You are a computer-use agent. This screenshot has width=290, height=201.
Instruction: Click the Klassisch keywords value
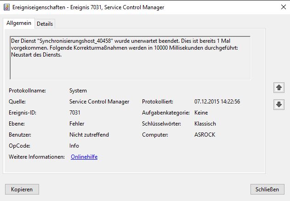[205, 124]
